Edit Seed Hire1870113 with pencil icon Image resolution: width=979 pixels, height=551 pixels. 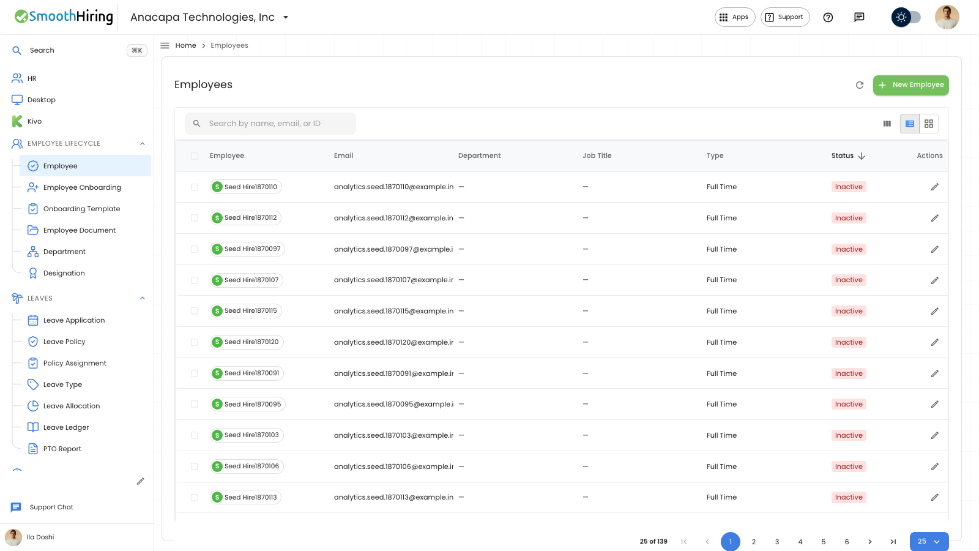click(935, 497)
